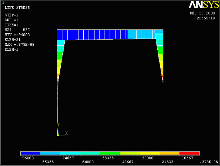Viewport: 220px width, 166px height.
Task: Click the left column green moment band
Action: click(x=60, y=56)
